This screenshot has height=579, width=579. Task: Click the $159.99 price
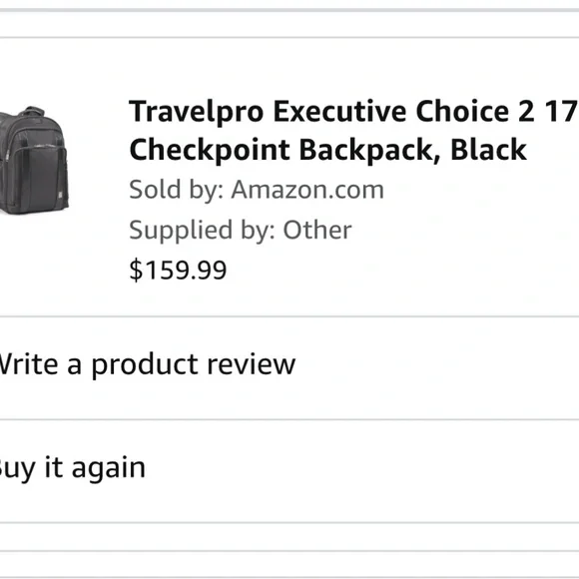coord(178,270)
